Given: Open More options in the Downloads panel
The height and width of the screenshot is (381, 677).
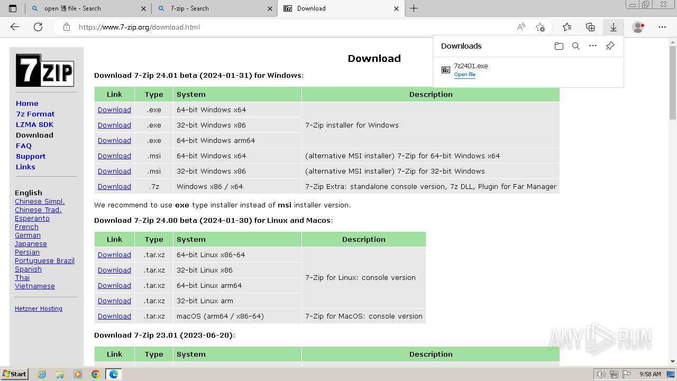Looking at the screenshot, I should pos(593,46).
